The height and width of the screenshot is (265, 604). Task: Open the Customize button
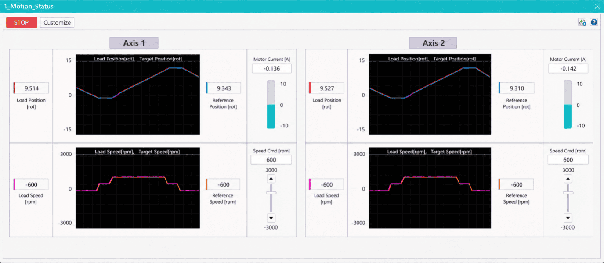[x=57, y=22]
